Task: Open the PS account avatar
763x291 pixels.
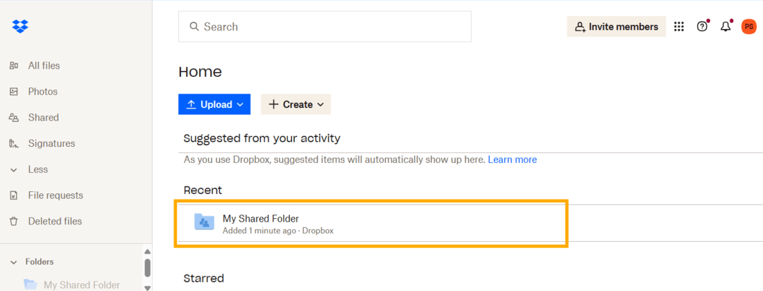Action: point(748,26)
